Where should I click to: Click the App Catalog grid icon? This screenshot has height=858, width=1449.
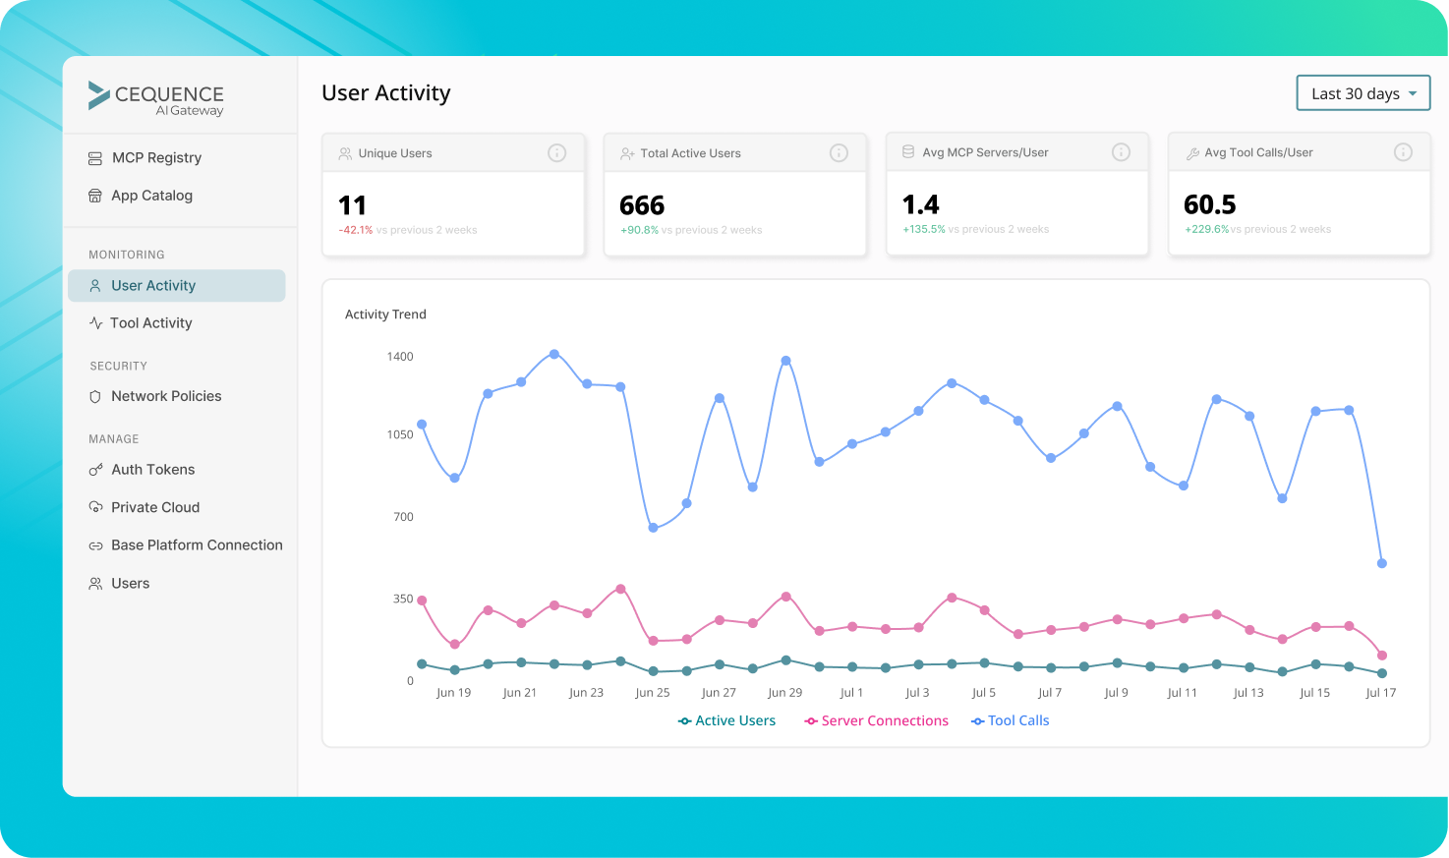tap(94, 195)
